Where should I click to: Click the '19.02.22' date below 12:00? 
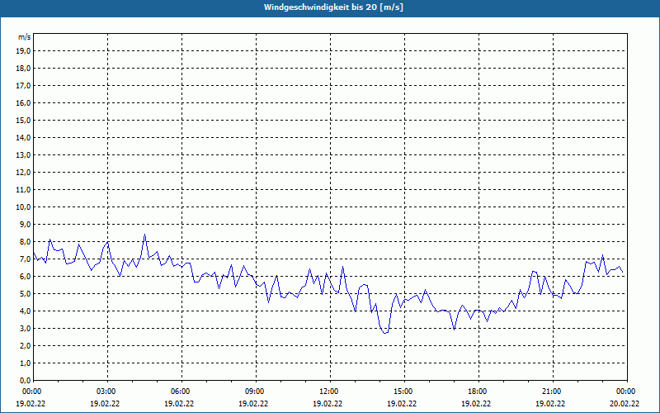tap(328, 403)
